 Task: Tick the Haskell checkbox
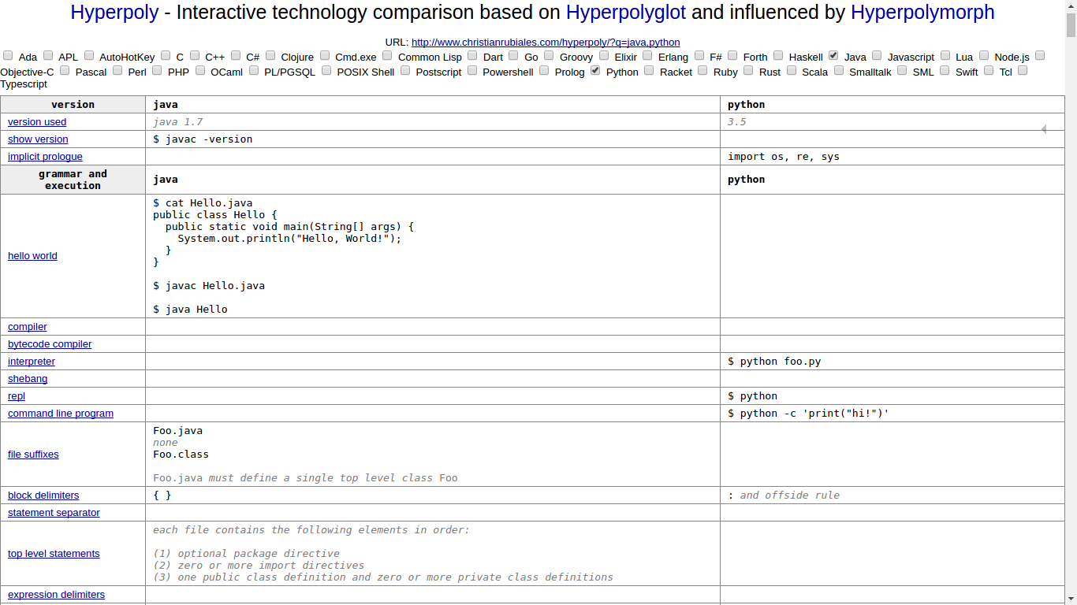(x=778, y=55)
